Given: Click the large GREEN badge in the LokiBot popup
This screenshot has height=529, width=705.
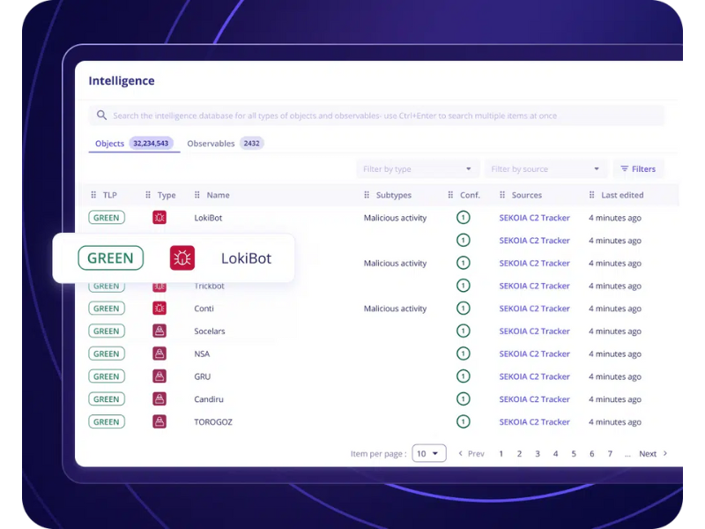Looking at the screenshot, I should point(110,257).
